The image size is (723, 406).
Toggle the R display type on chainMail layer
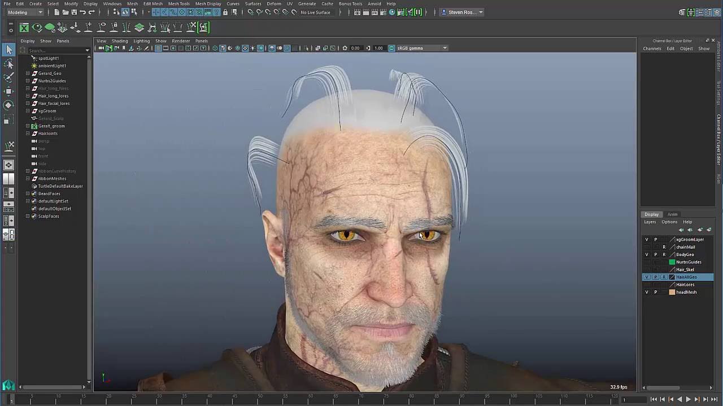(664, 247)
